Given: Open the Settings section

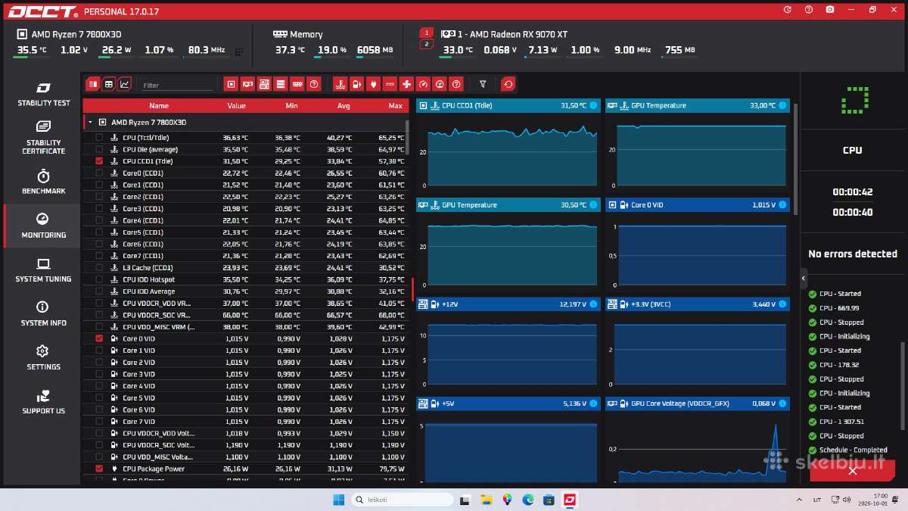Looking at the screenshot, I should pyautogui.click(x=44, y=357).
